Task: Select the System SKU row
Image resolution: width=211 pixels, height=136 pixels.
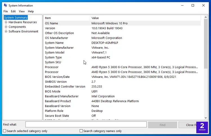Action: pyautogui.click(x=122, y=62)
